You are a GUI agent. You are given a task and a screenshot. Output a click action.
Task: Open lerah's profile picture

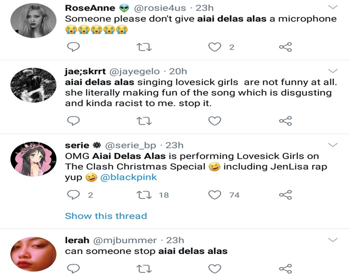coord(33,252)
